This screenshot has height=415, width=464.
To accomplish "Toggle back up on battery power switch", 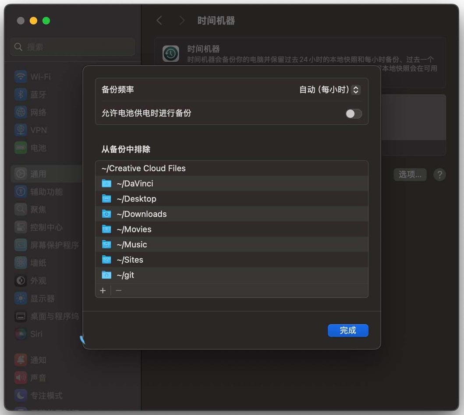I will (354, 114).
